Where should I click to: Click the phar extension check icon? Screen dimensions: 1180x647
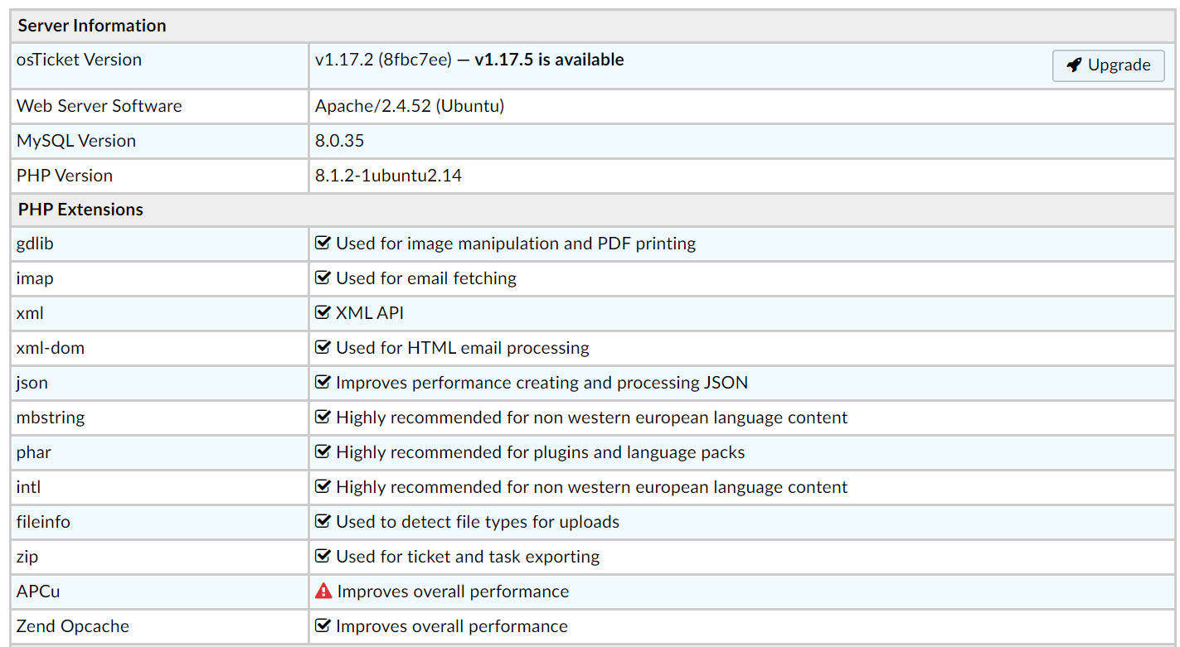click(323, 452)
